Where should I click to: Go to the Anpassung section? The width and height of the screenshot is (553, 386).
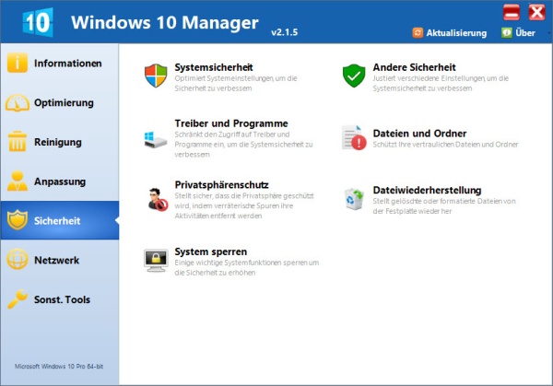60,181
